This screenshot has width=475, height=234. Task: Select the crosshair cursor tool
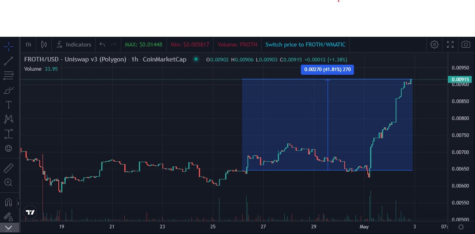pyautogui.click(x=9, y=46)
